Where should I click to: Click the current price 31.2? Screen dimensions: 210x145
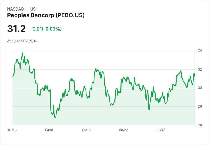point(16,29)
